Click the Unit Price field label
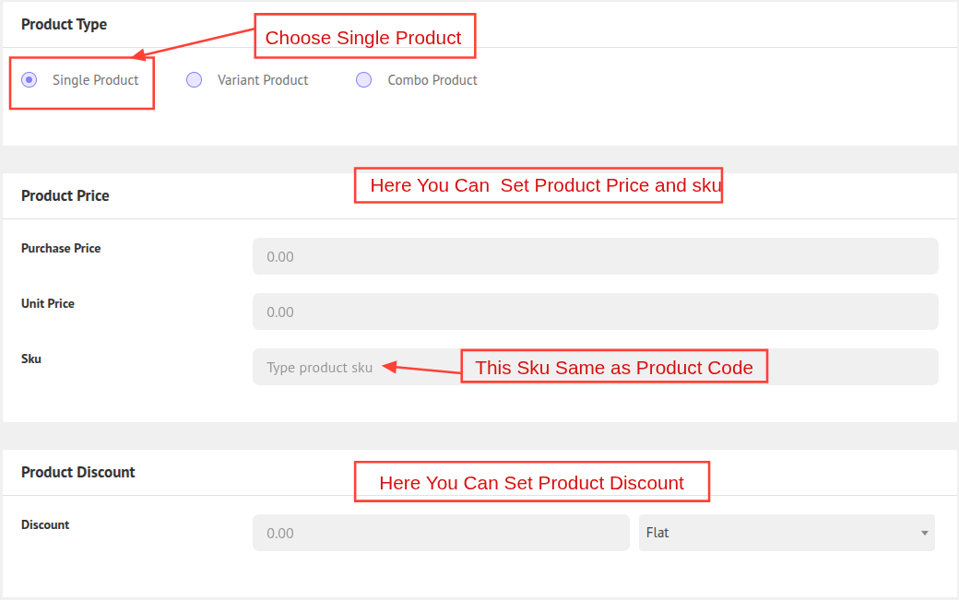This screenshot has width=959, height=600. [x=48, y=303]
